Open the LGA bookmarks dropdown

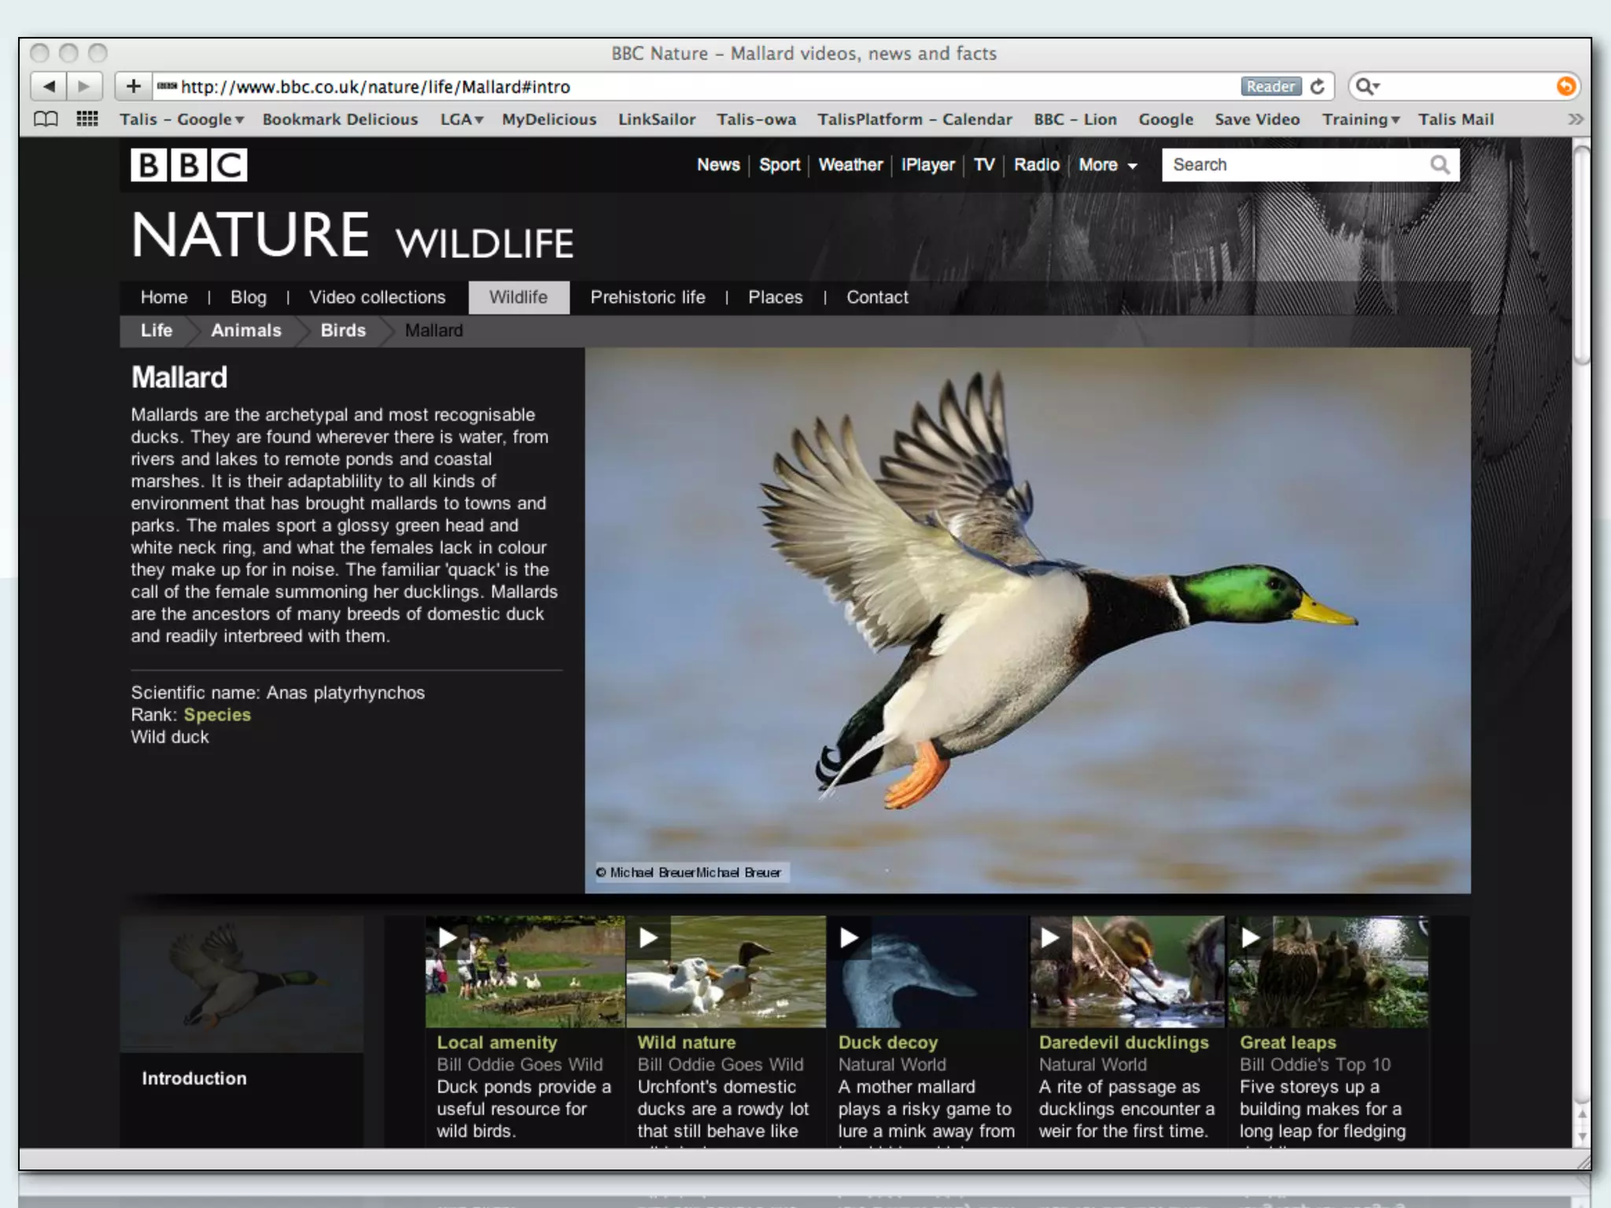click(x=462, y=120)
